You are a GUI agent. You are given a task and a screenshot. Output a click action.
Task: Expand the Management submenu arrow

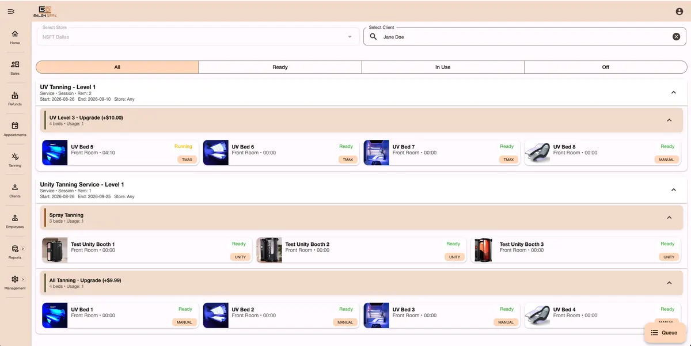[x=23, y=279]
